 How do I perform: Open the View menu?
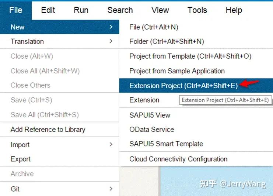pos(160,10)
